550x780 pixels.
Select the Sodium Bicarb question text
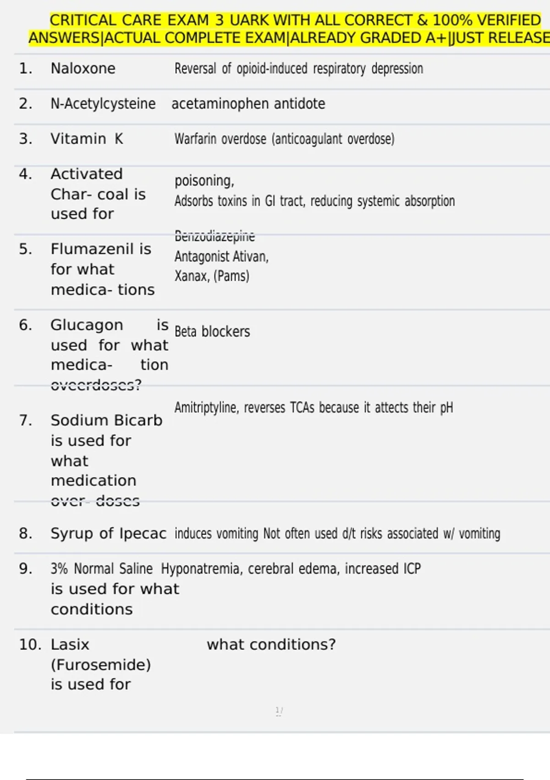point(106,450)
